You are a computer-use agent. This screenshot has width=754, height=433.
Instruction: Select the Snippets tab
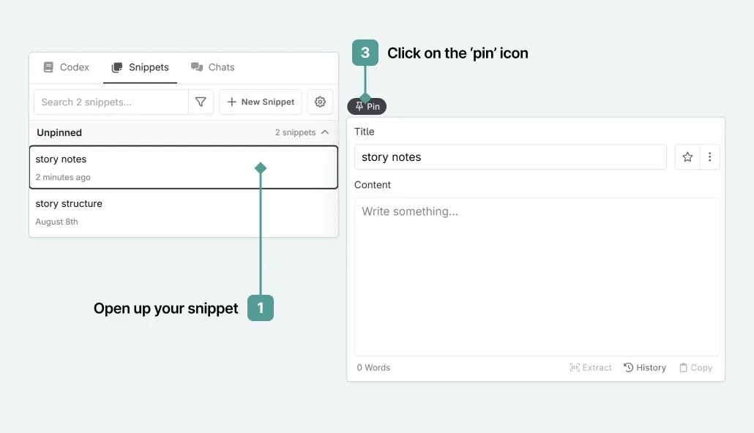(140, 67)
